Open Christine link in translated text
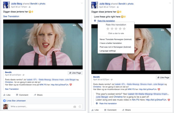The height and width of the screenshot is (113, 174). click(118, 97)
